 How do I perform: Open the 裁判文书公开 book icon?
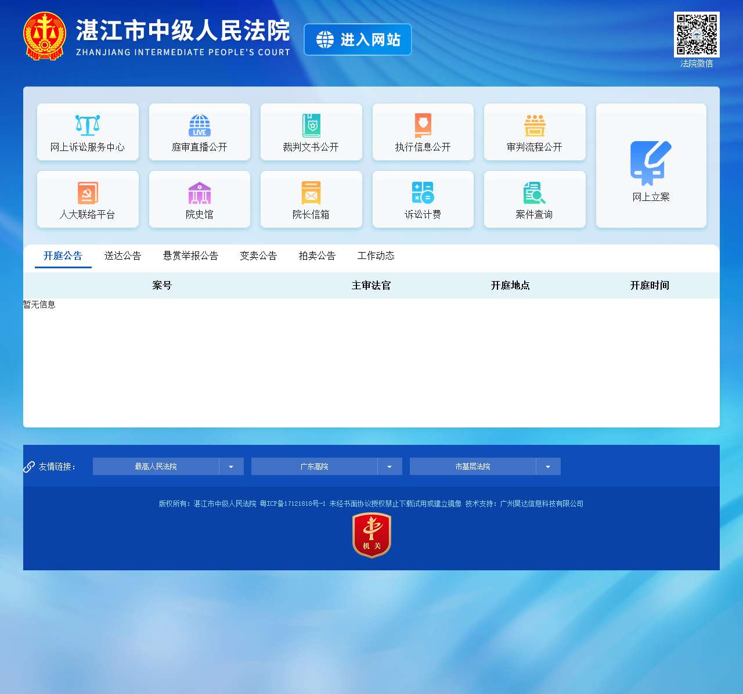tap(311, 125)
